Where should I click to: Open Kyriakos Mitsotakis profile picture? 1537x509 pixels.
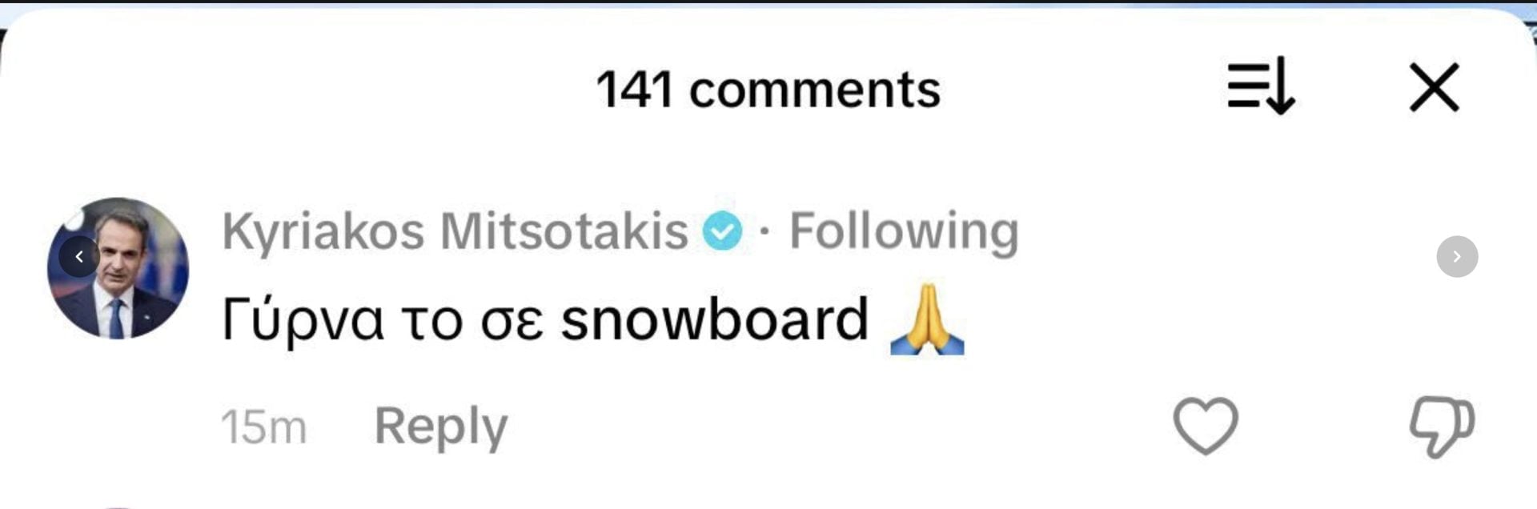click(x=118, y=268)
